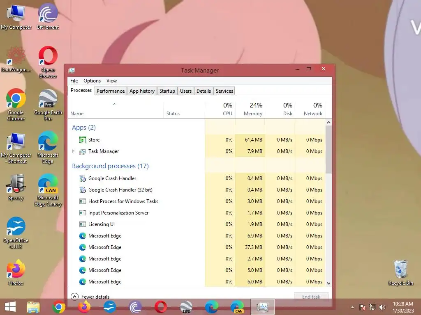Open Microsoft Edge desktop icon
The width and height of the screenshot is (421, 315).
click(x=48, y=147)
